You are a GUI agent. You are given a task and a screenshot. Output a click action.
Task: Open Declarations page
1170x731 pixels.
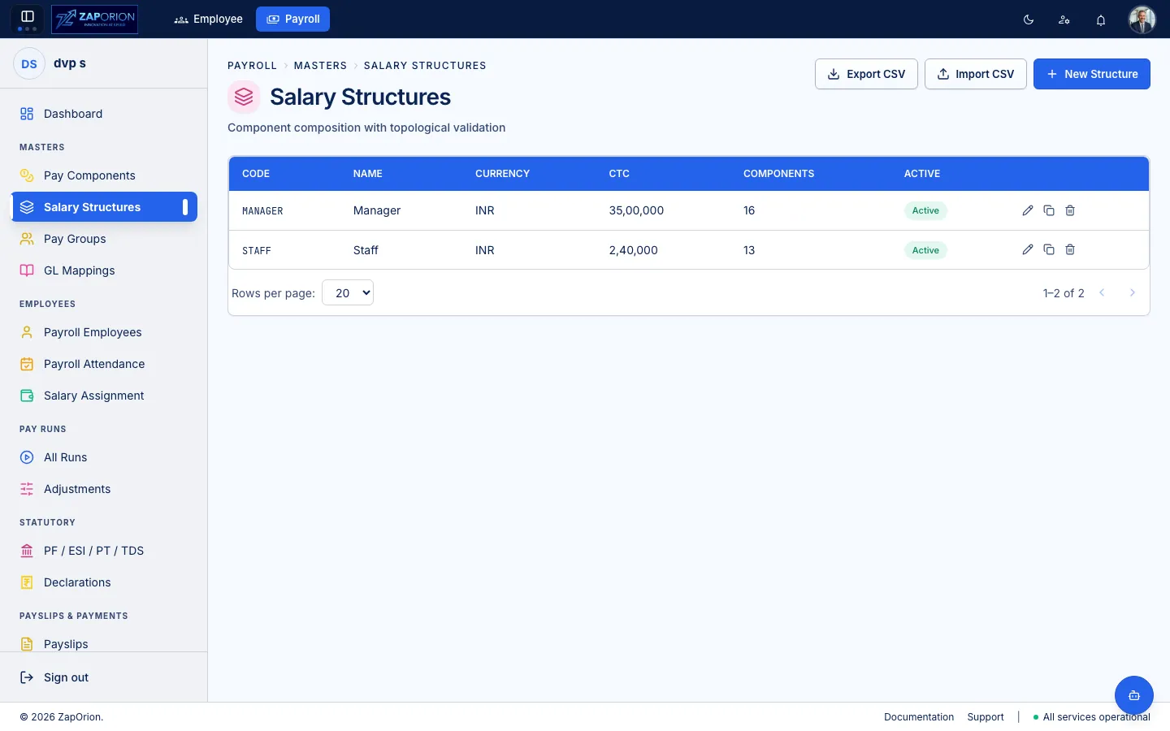[x=104, y=582]
